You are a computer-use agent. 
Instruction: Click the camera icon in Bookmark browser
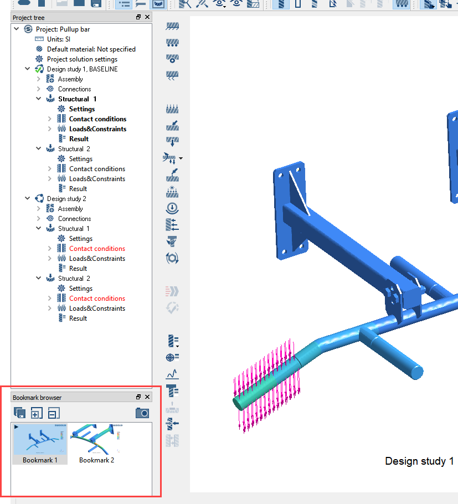click(142, 413)
